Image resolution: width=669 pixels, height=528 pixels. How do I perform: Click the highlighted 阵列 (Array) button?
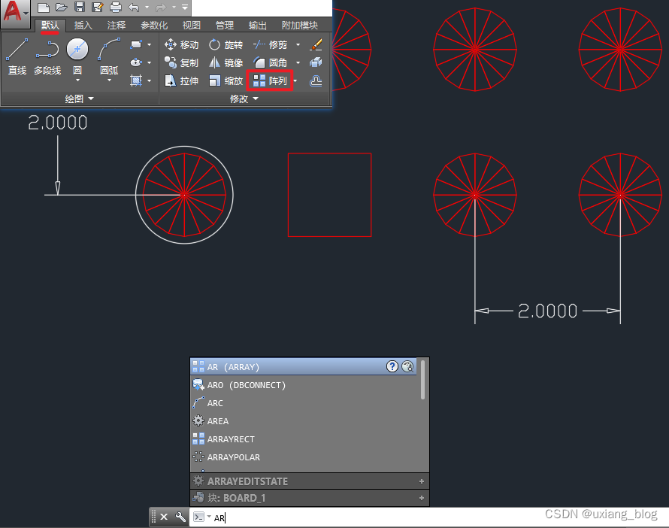tap(269, 80)
